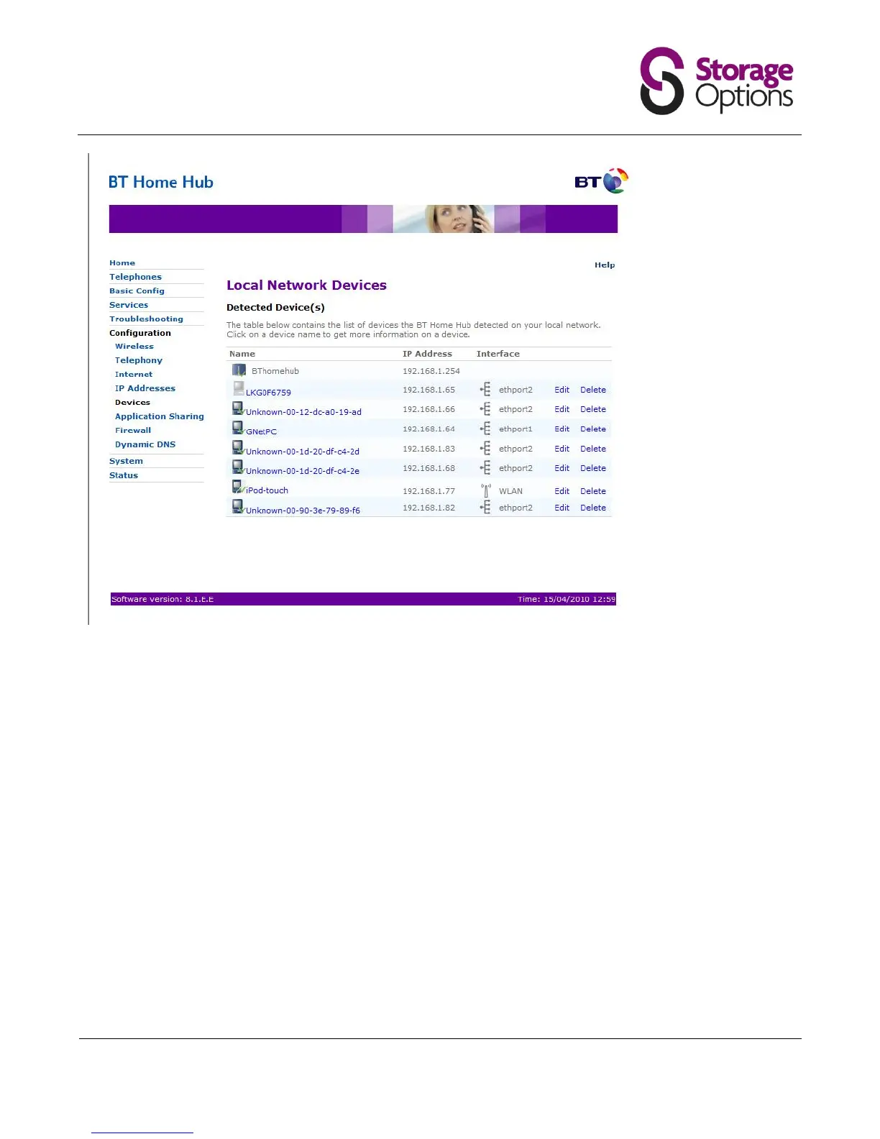Image resolution: width=880 pixels, height=1139 pixels.
Task: Click the iPod-touch device icon
Action: [239, 487]
